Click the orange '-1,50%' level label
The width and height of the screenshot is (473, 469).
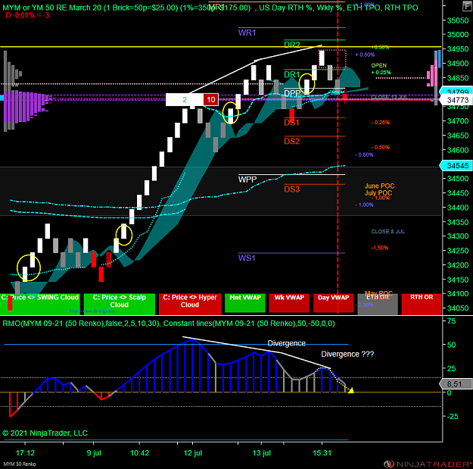coord(379,248)
